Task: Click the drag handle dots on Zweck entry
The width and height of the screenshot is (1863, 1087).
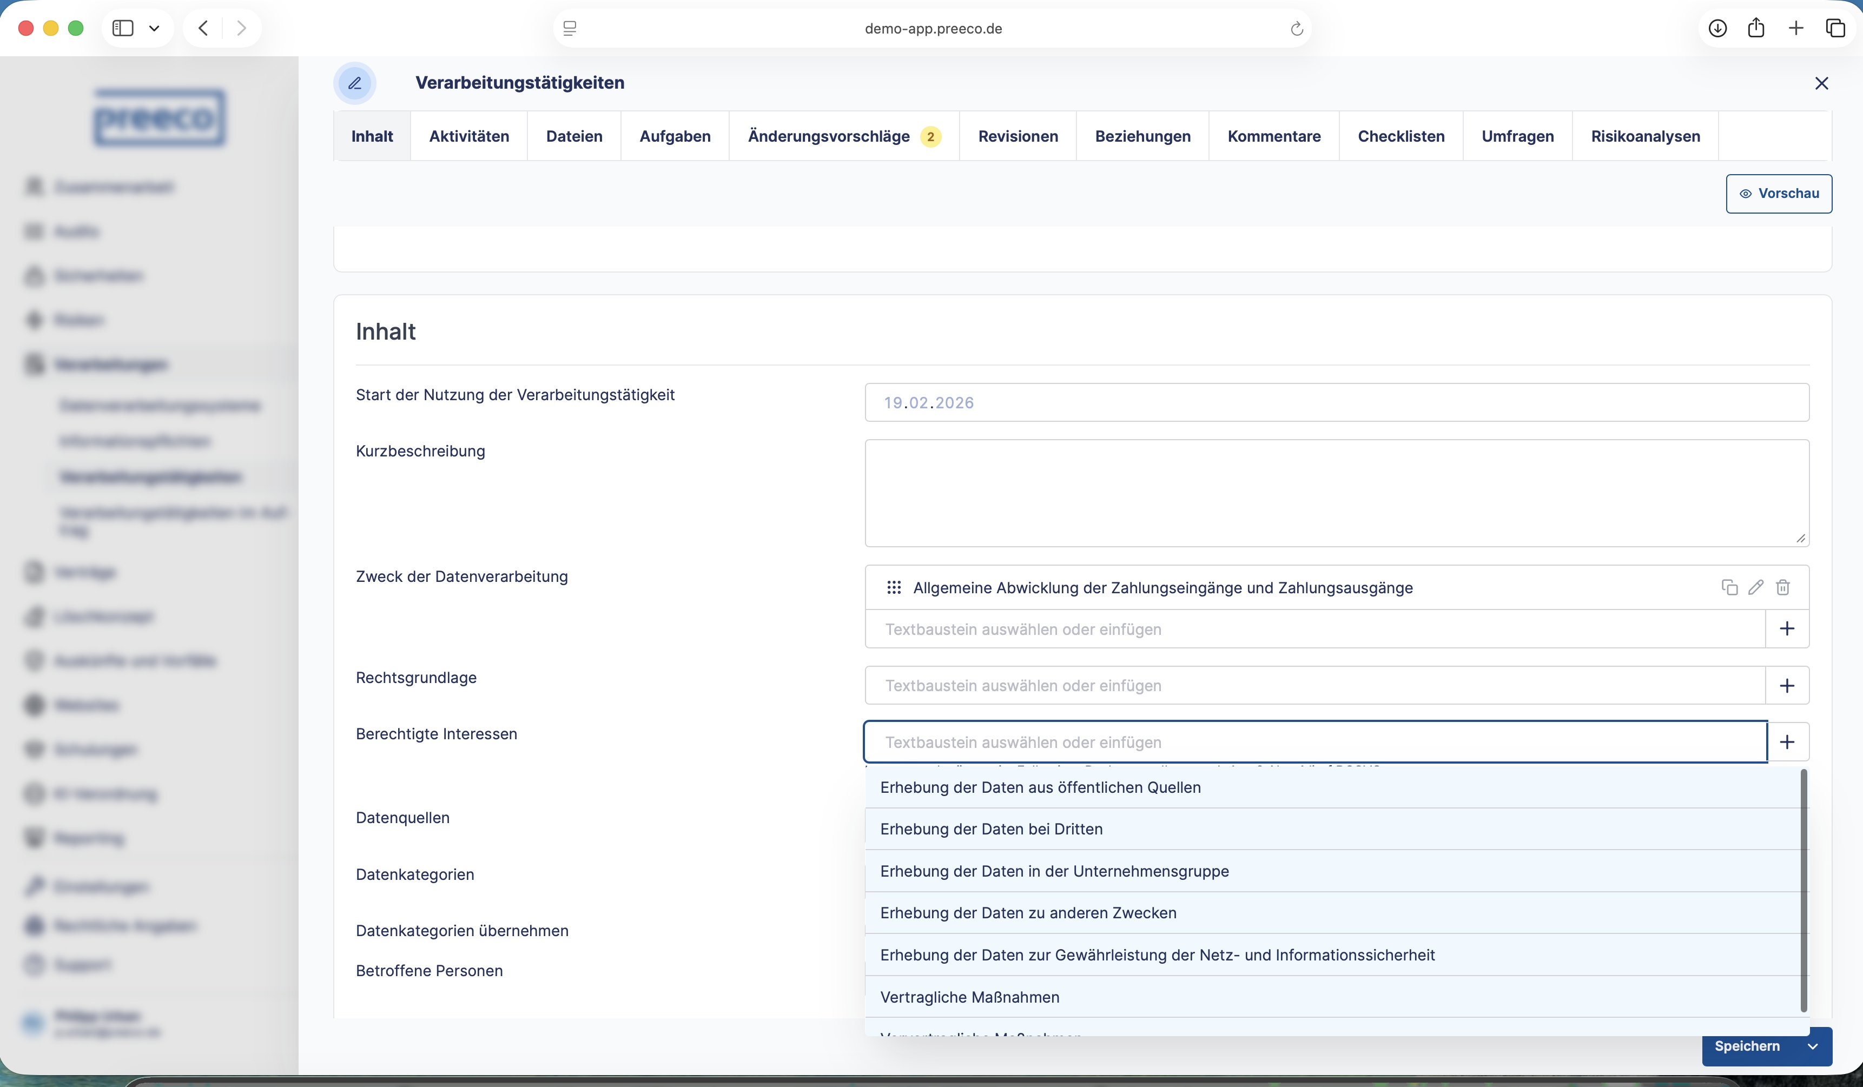Action: [x=894, y=587]
